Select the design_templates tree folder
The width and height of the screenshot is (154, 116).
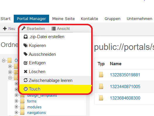42,95
